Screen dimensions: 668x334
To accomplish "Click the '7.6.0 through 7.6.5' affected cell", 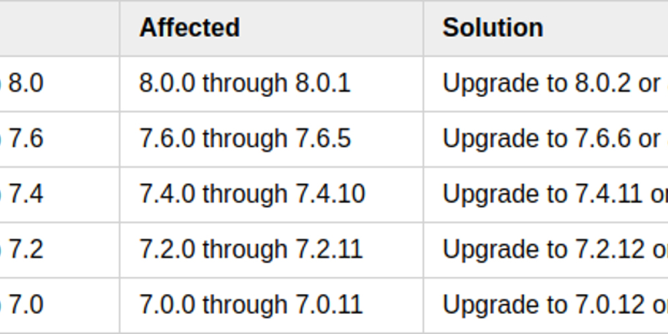I will click(x=245, y=139).
